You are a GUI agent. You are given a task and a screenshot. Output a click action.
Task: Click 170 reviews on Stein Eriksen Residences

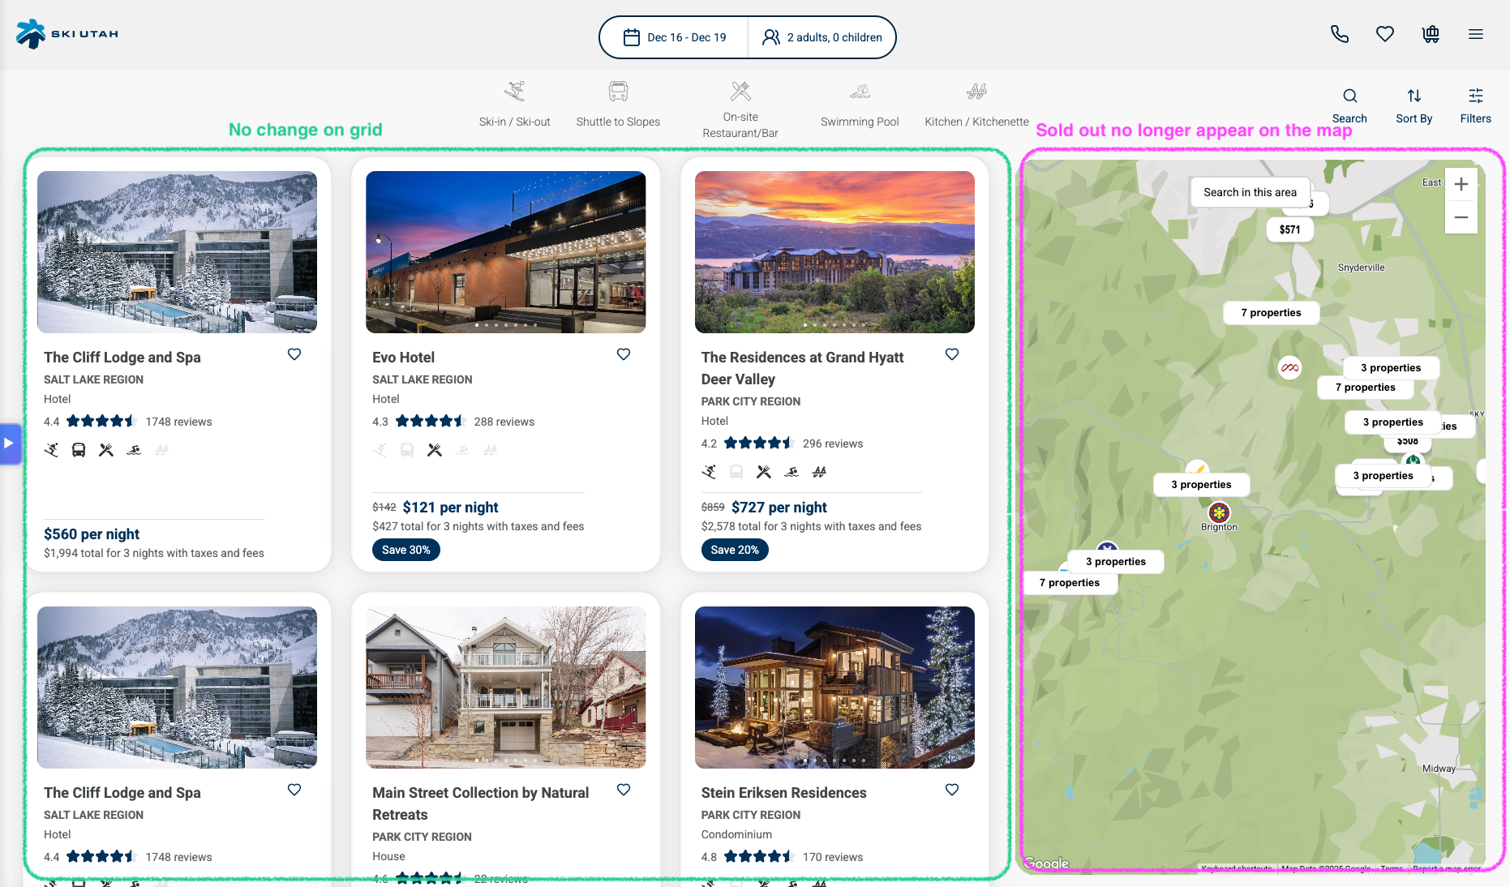tap(832, 857)
